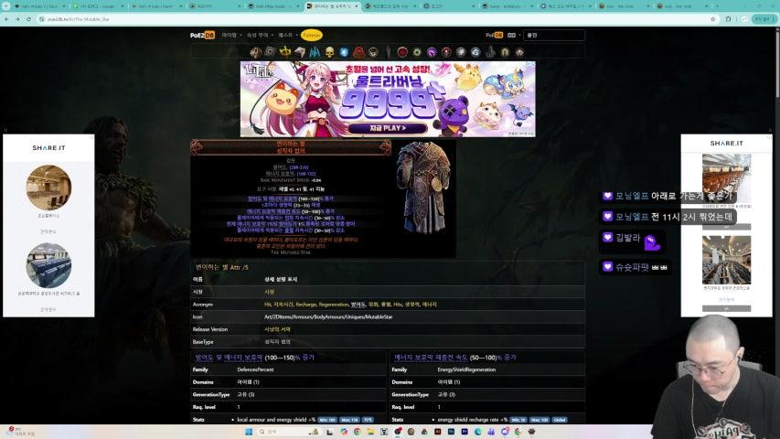Screen dimensions: 780x439
Task: Click the Release Version row link
Action: click(x=277, y=329)
